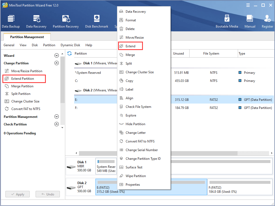
Task: Collapse the Check Partition section
Action: click(x=56, y=124)
